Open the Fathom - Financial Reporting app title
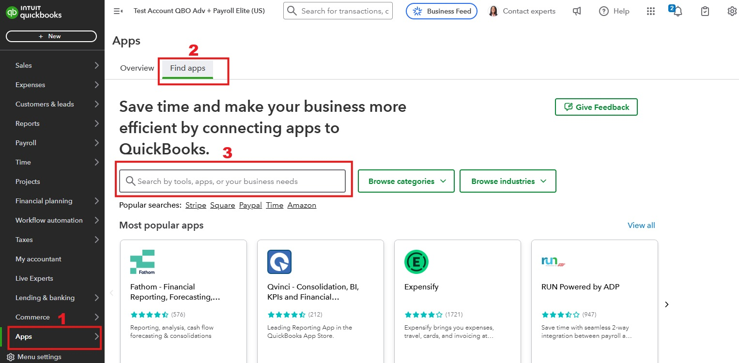The image size is (739, 363). pos(175,292)
